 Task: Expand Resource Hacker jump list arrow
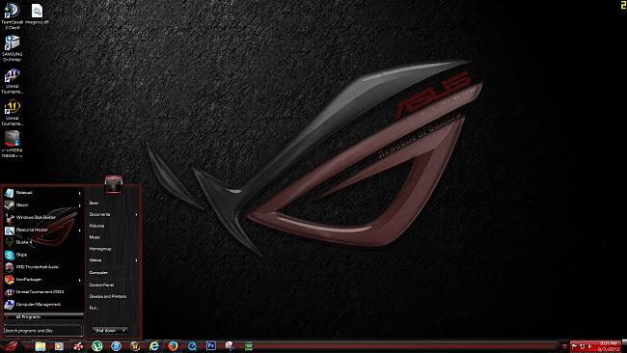(79, 231)
